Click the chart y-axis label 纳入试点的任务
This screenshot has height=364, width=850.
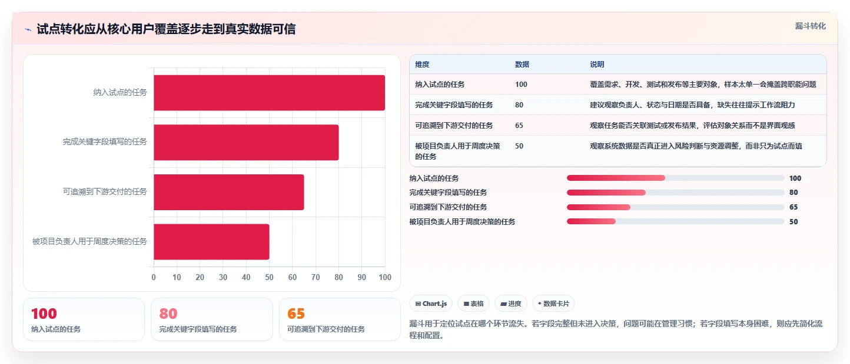pyautogui.click(x=120, y=92)
